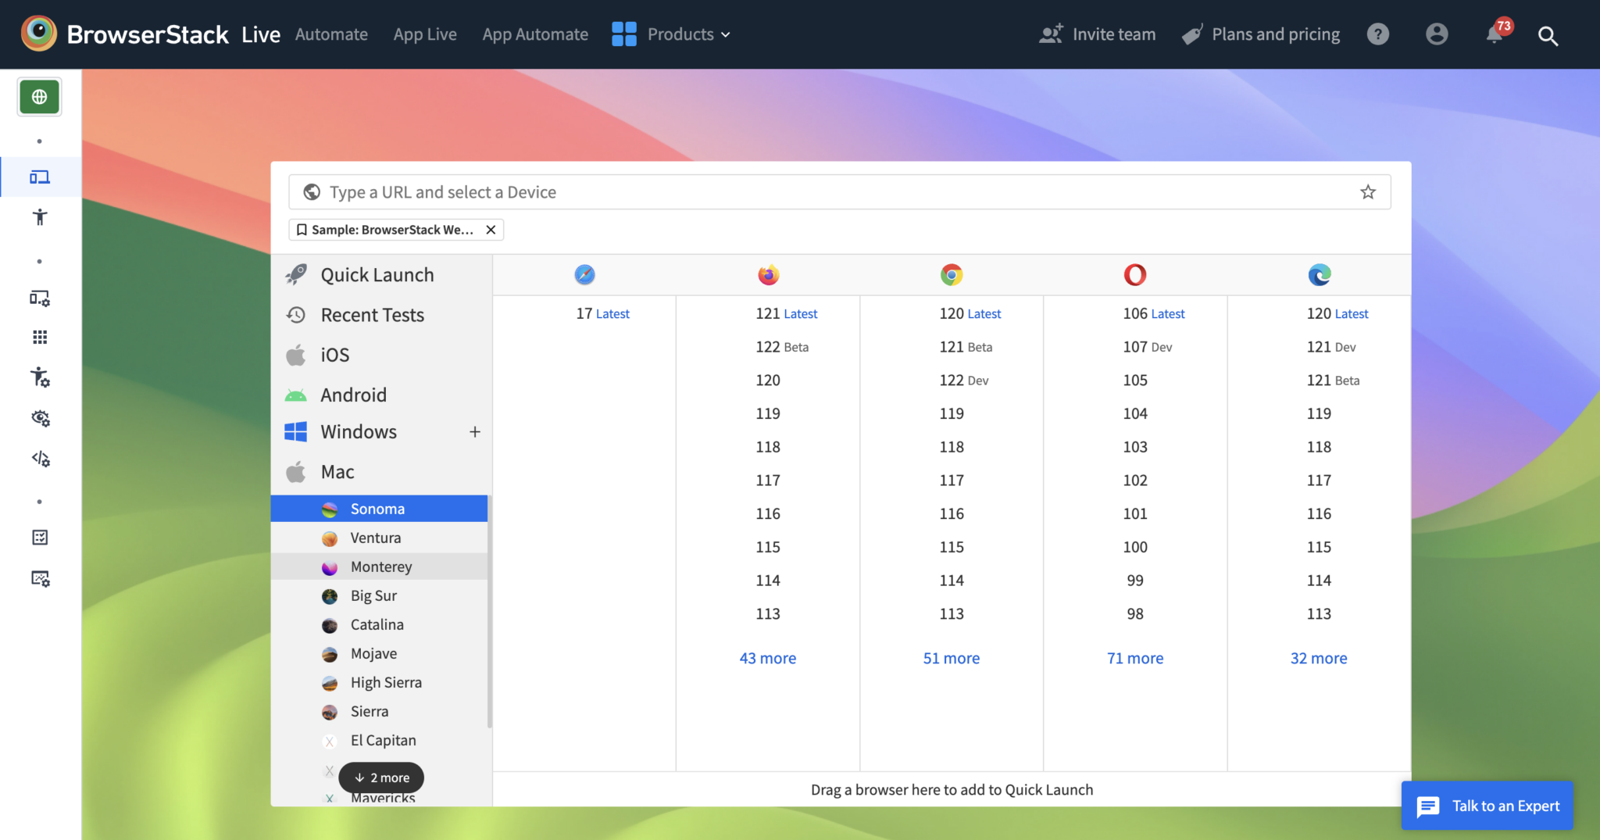Open the App Live menu item
Screen dimensions: 1600x840
[x=424, y=34]
